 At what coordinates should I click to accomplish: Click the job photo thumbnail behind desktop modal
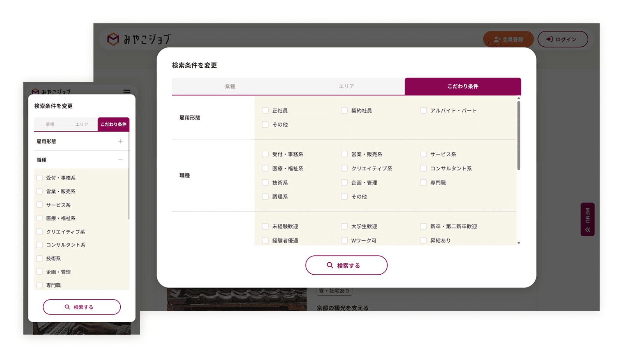237,300
